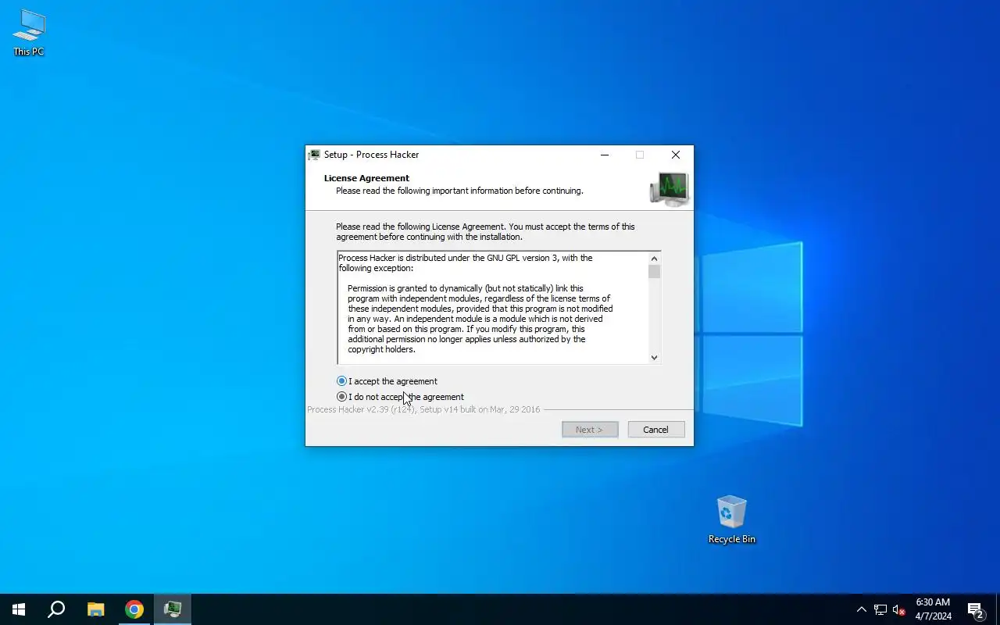Open File Explorer from taskbar
Screen dimensions: 1000x625
(x=95, y=609)
